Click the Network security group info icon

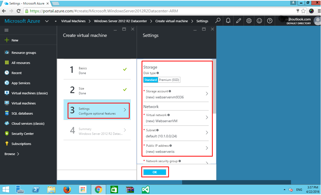[180, 161]
